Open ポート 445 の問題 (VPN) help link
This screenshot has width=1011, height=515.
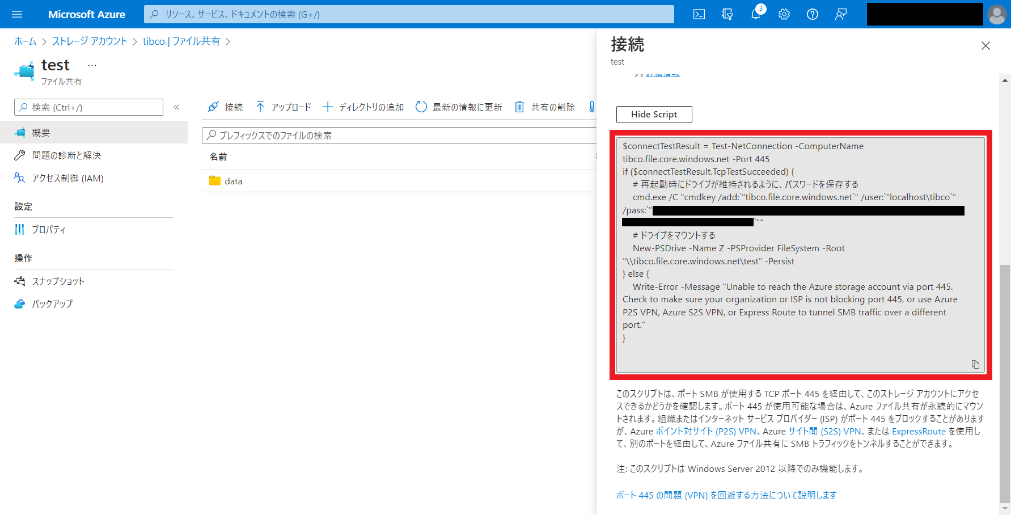tap(726, 495)
